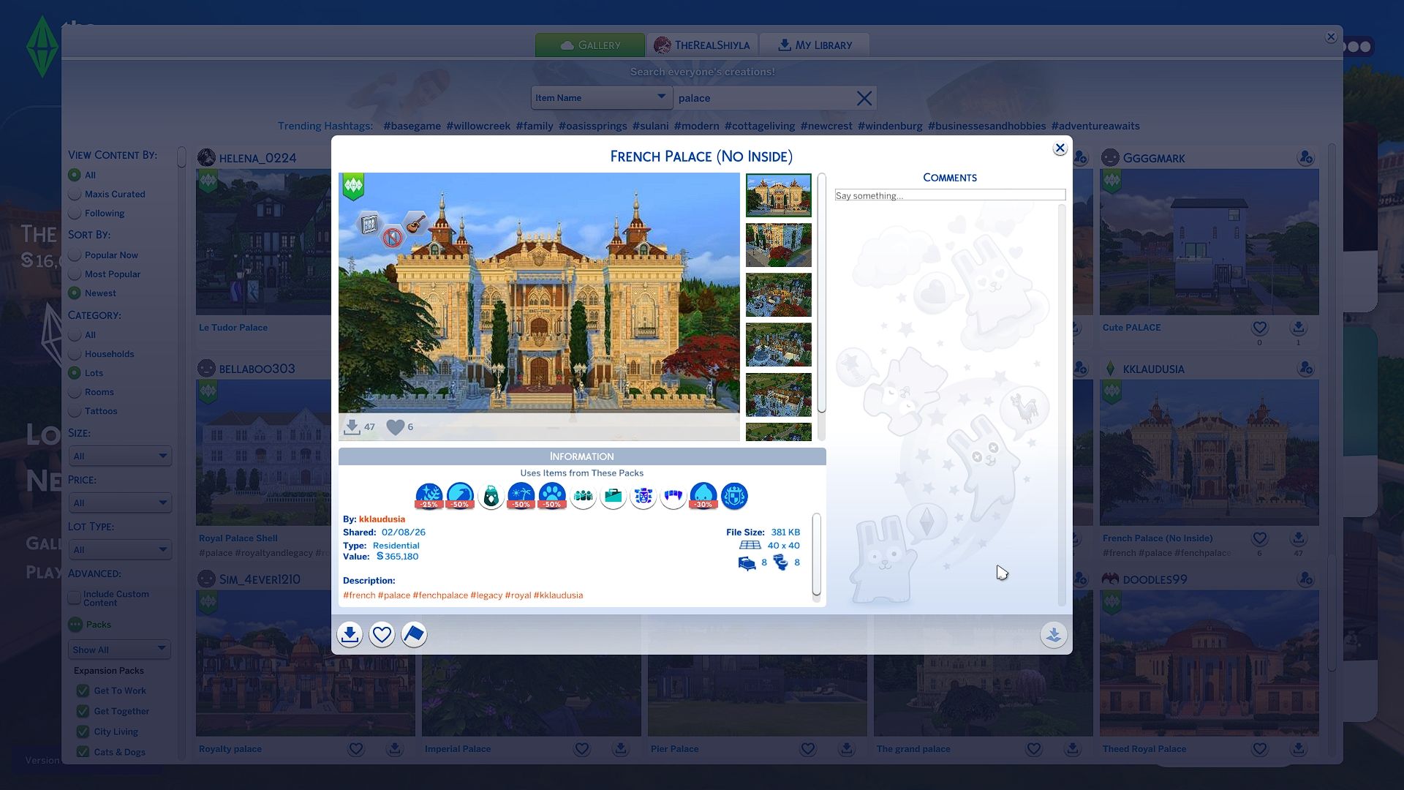1404x790 pixels.
Task: Favorite the Imperial Palace lot
Action: 581,749
